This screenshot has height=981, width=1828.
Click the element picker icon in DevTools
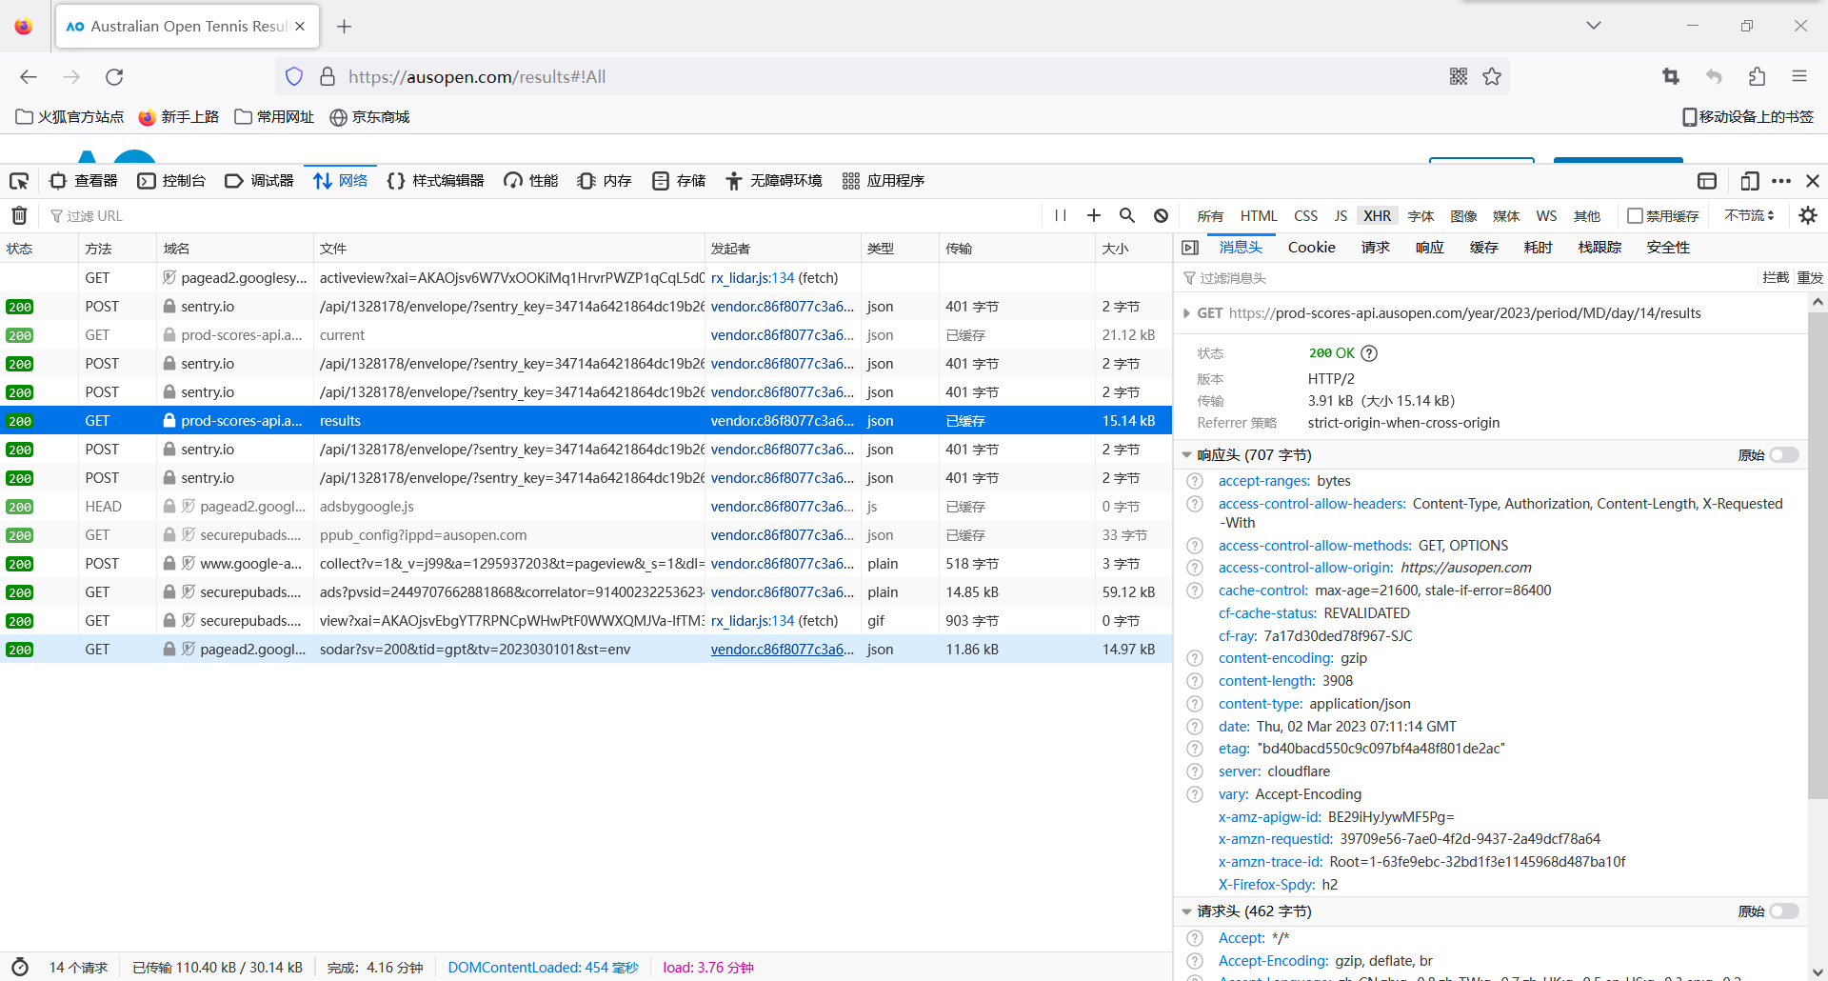pyautogui.click(x=19, y=181)
